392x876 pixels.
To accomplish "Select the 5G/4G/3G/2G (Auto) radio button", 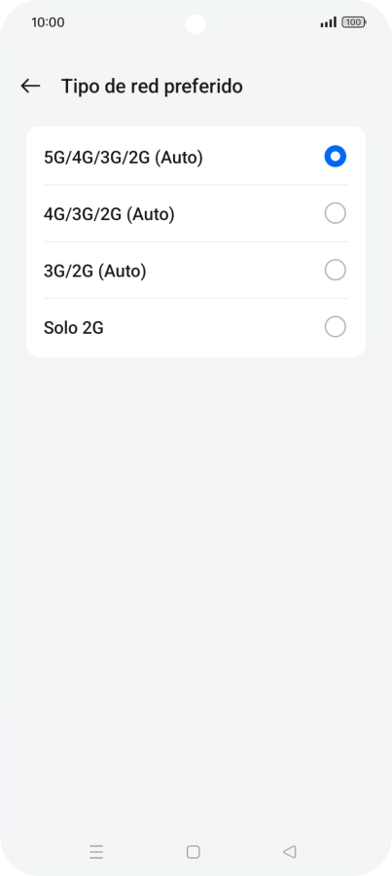I will click(x=335, y=157).
